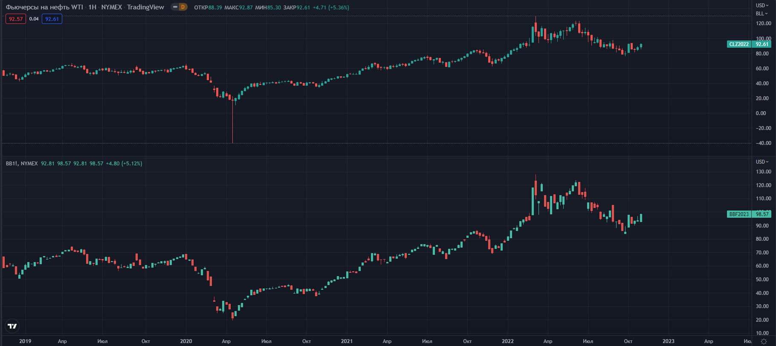Image resolution: width=776 pixels, height=346 pixels.
Task: Click the +4.71 (+5.36%) change value
Action: click(330, 7)
